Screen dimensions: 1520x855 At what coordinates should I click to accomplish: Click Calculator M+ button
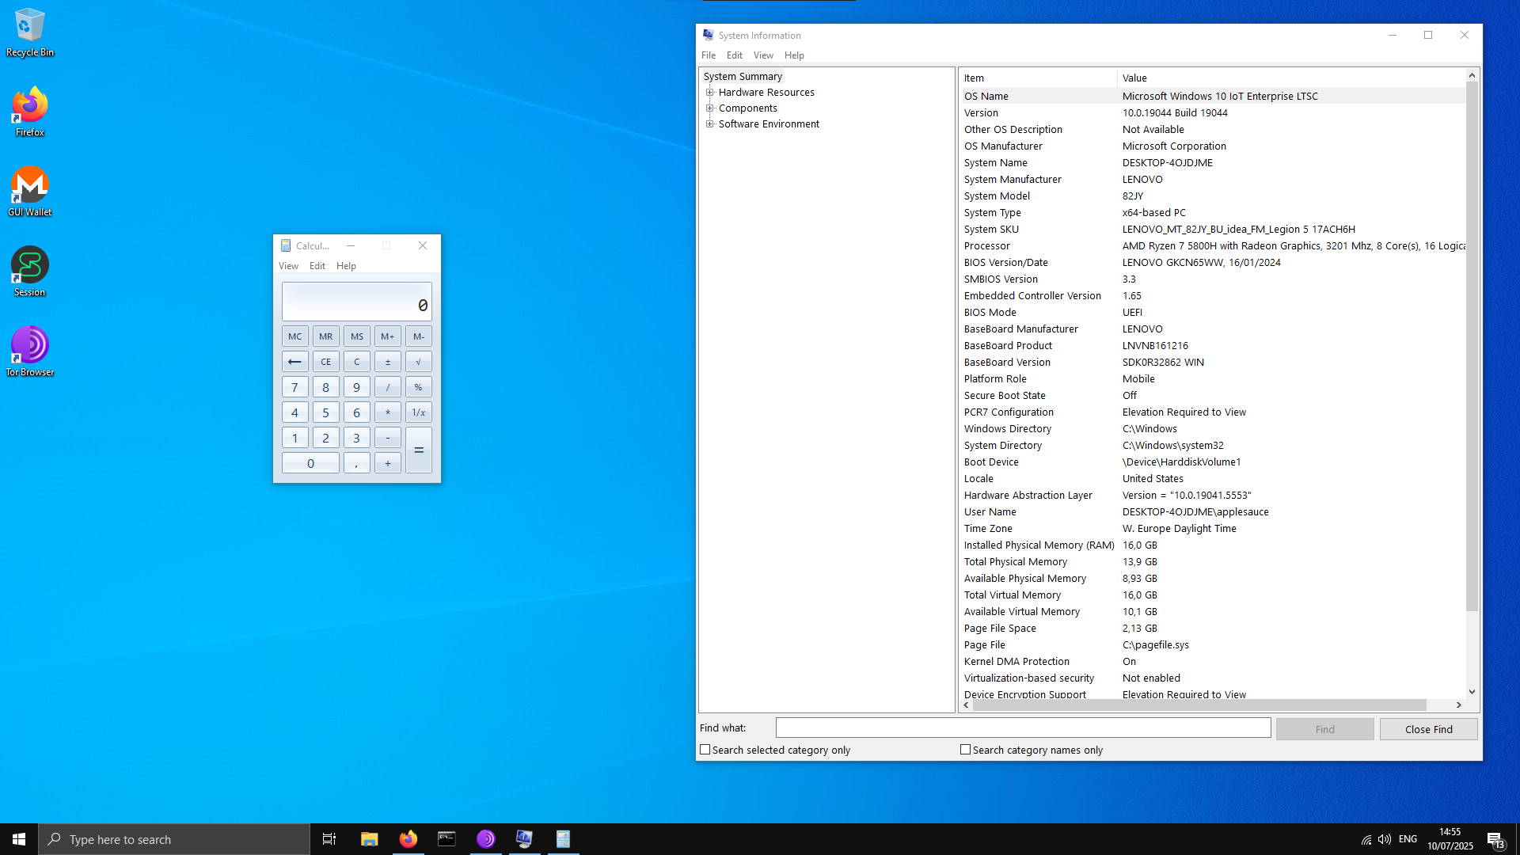pos(387,336)
